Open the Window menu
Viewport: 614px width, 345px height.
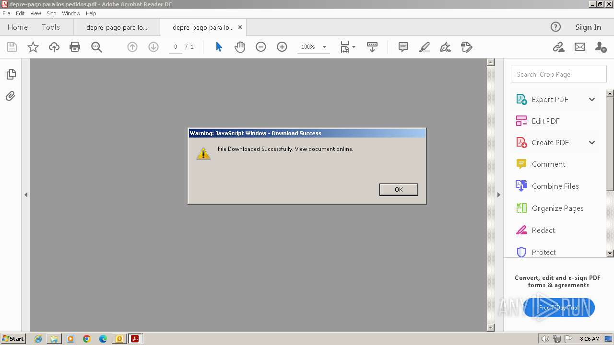tap(71, 13)
